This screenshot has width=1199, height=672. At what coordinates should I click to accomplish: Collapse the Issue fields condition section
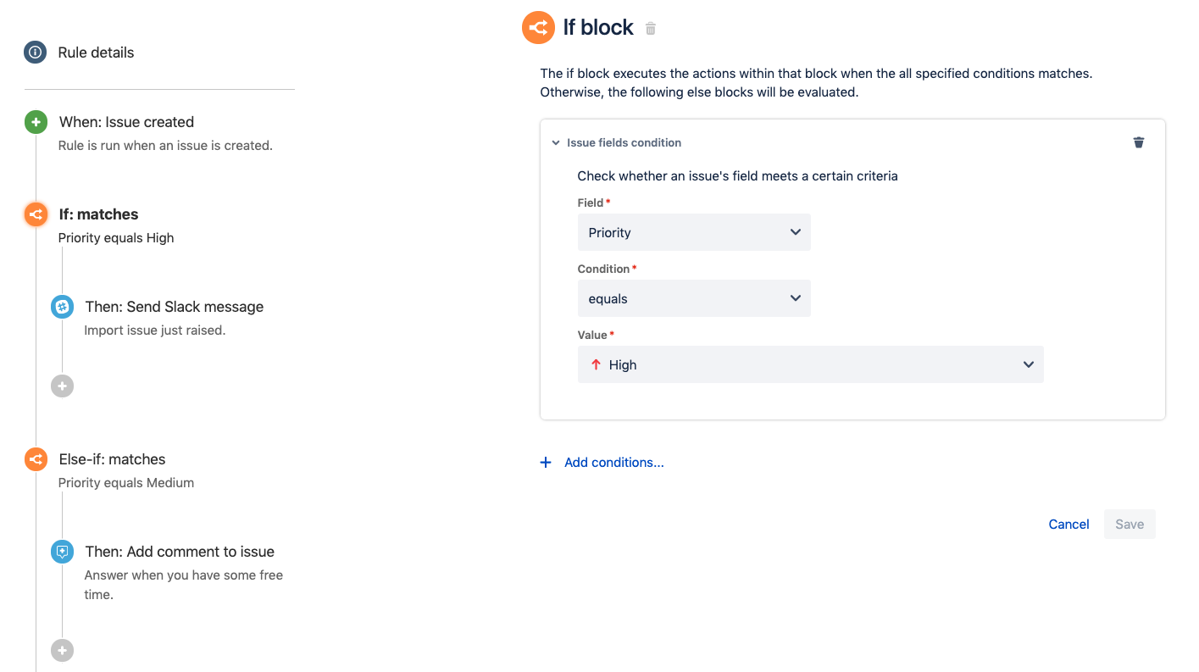[x=556, y=143]
